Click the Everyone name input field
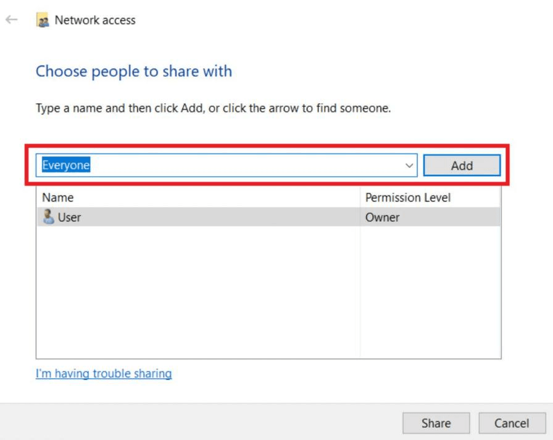This screenshot has height=440, width=553. click(x=216, y=166)
